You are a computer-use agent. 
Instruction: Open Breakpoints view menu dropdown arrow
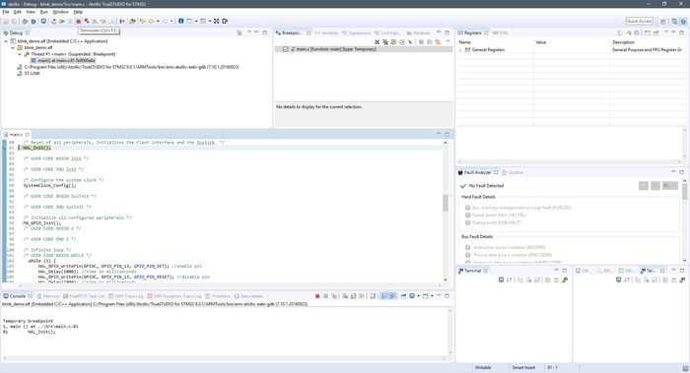(448, 41)
